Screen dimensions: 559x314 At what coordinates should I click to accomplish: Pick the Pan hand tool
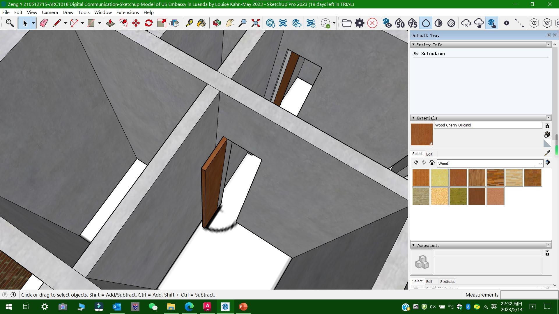pos(229,23)
